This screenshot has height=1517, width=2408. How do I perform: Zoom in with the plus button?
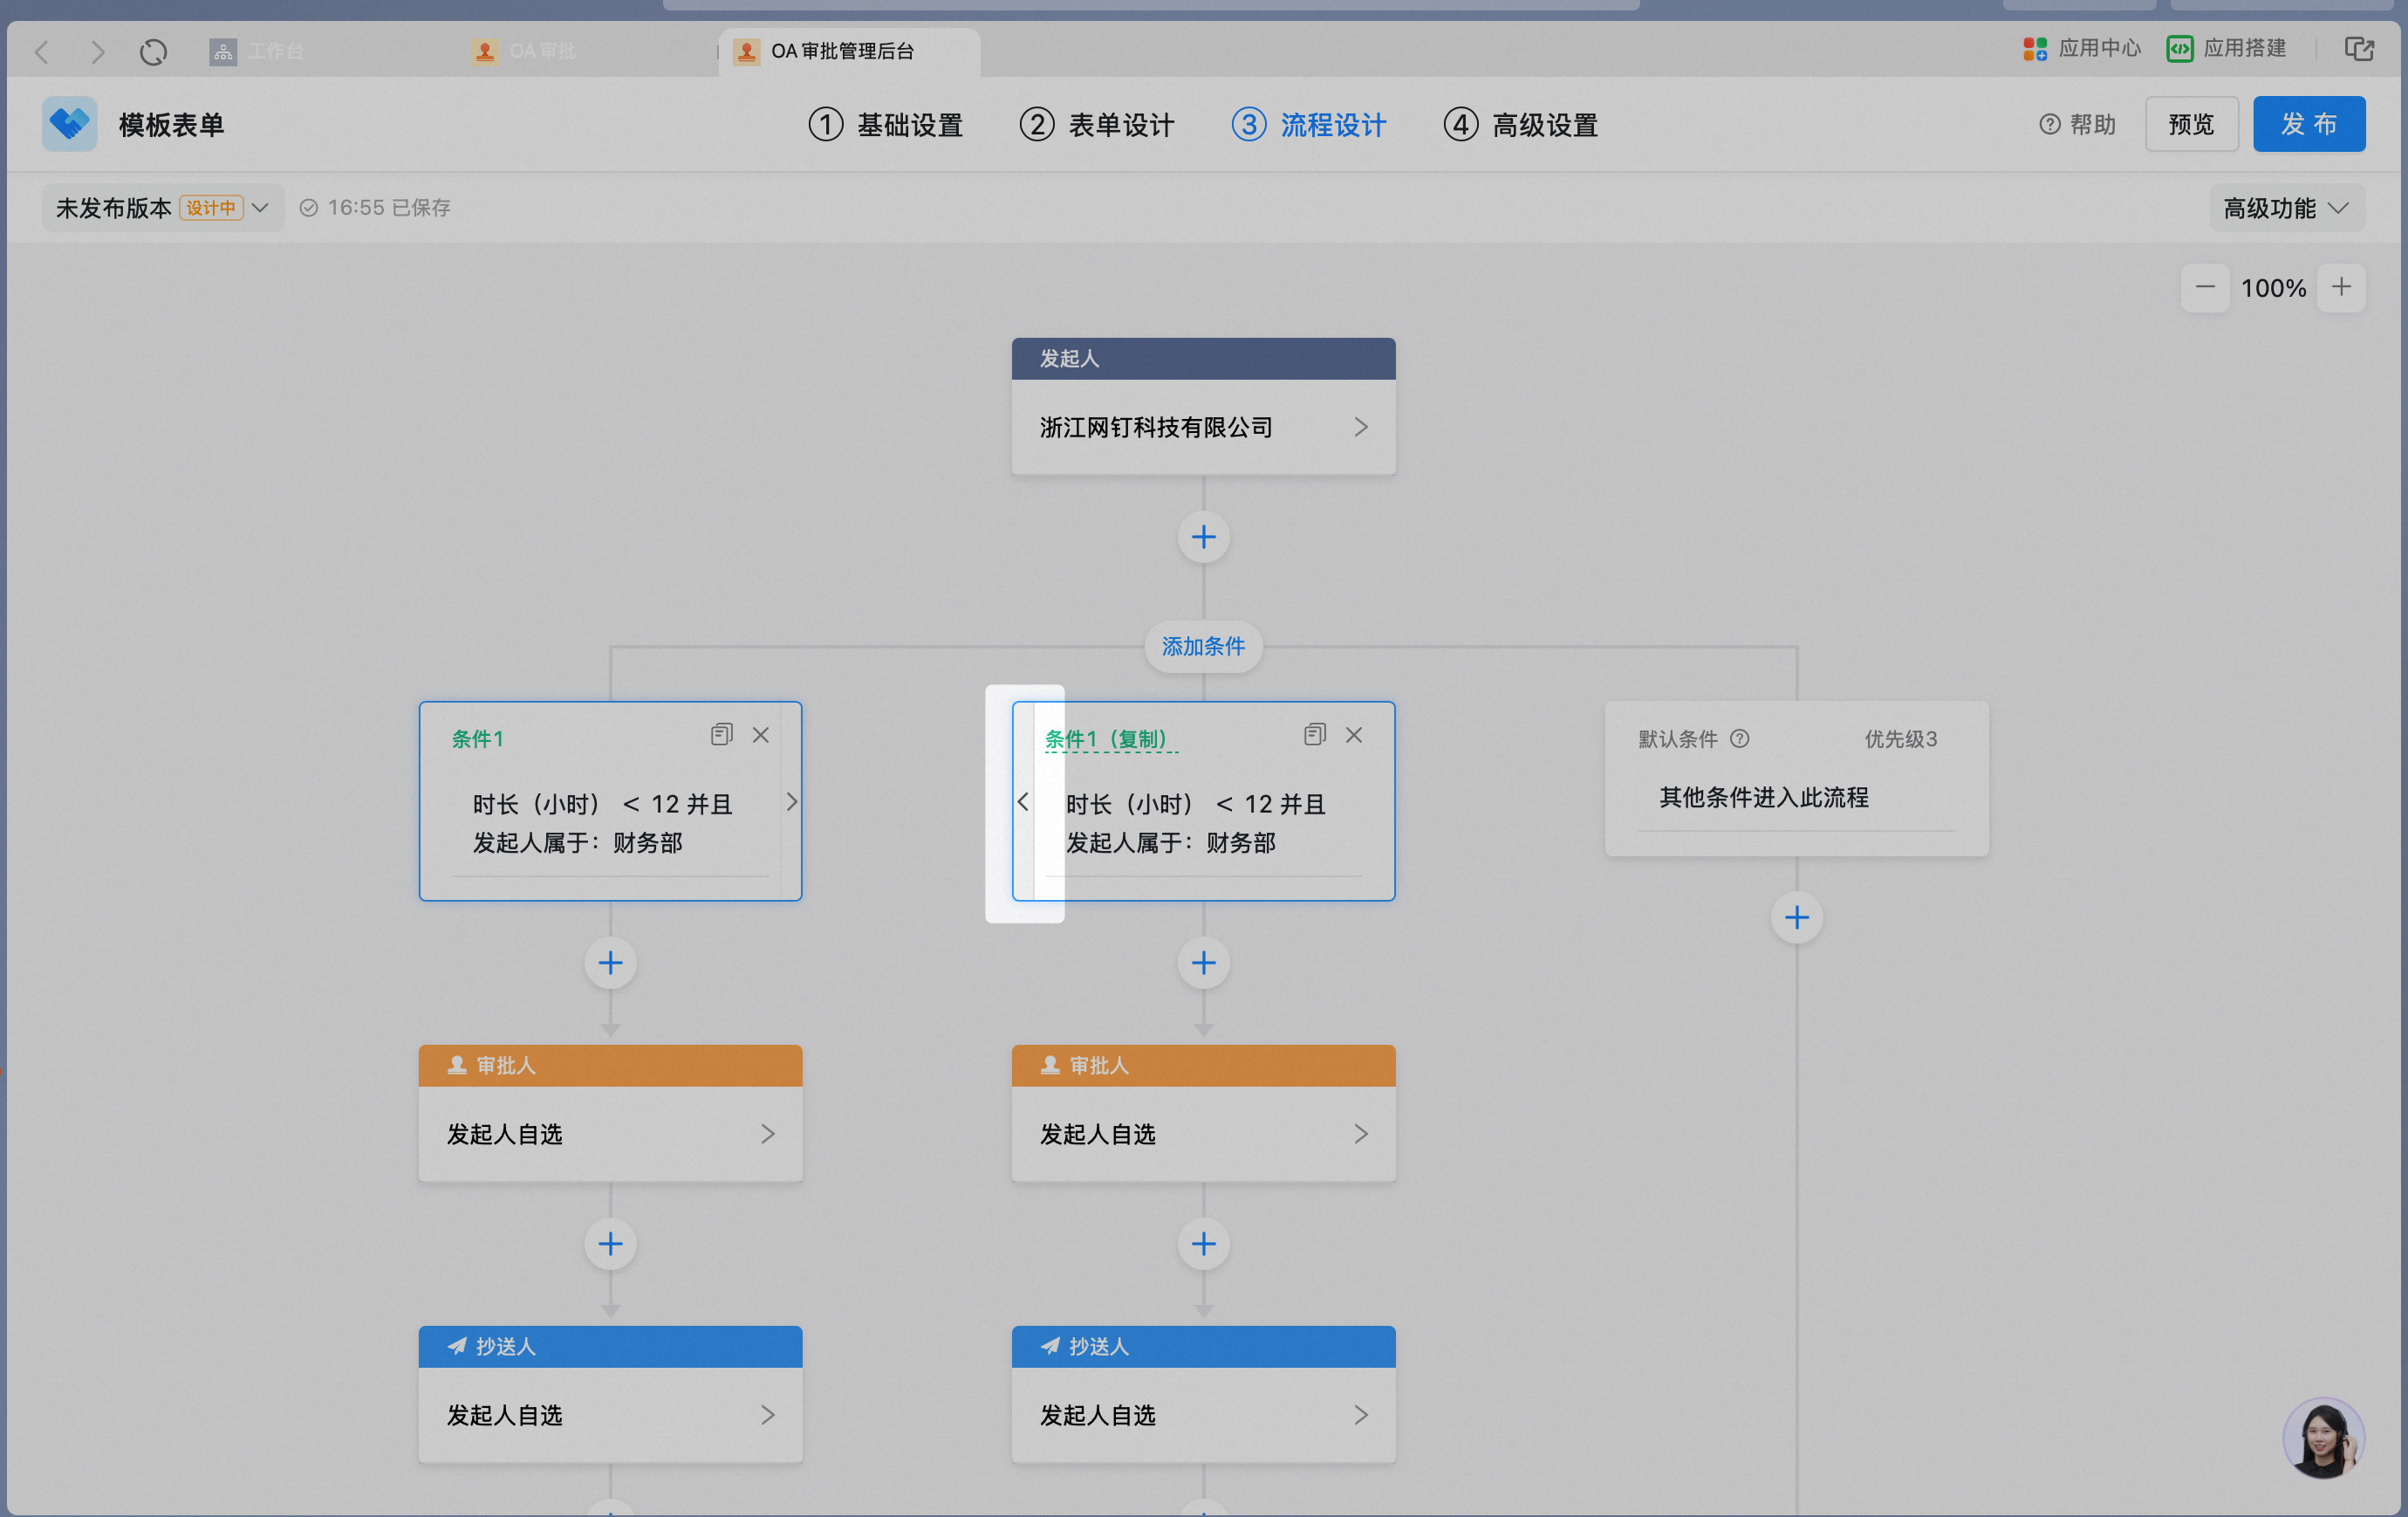[2341, 288]
